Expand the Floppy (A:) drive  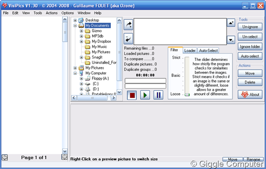[82, 78]
